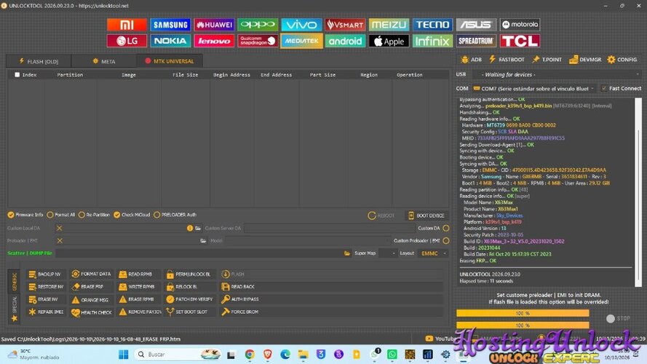
Task: Open the Huawei brand section
Action: (x=214, y=25)
